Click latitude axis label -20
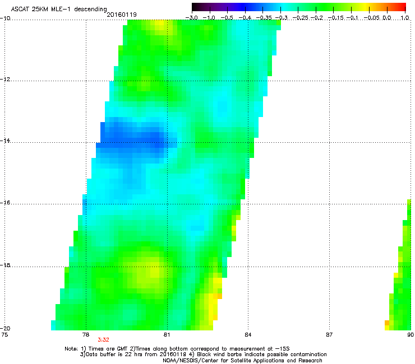The image size is (415, 364). (5, 328)
